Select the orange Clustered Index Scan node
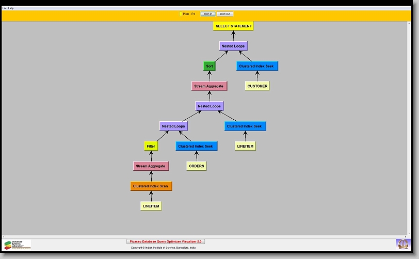Viewport: 419px width, 259px height. 151,186
